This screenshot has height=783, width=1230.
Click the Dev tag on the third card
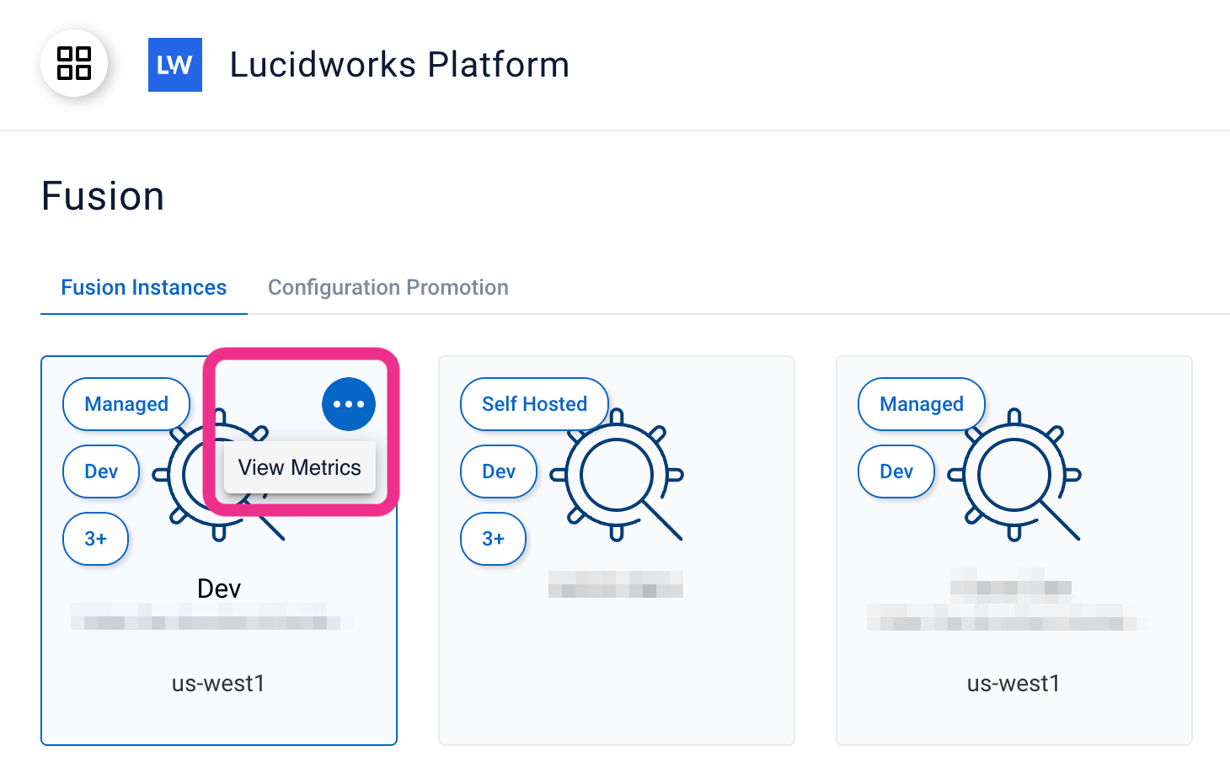(x=896, y=471)
